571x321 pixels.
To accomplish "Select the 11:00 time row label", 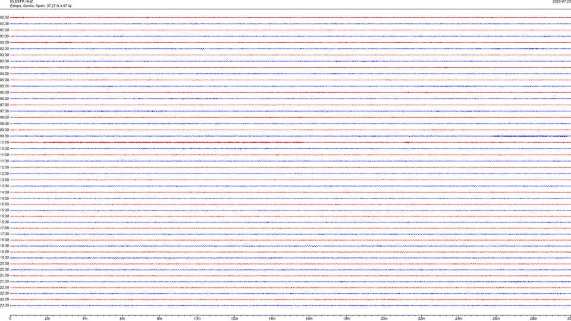I will coord(4,155).
